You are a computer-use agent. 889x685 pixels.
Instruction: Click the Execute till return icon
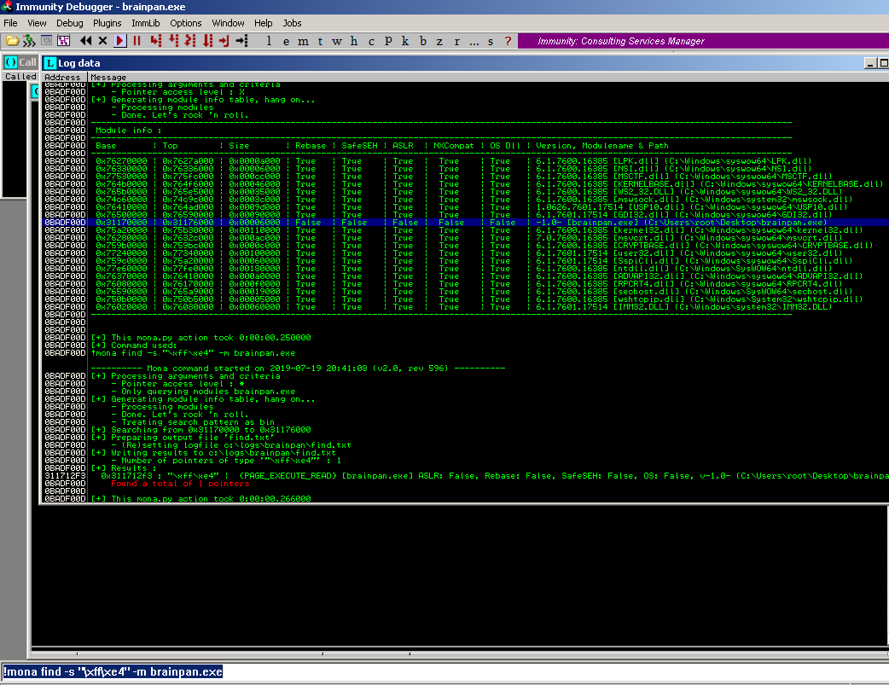[x=224, y=41]
